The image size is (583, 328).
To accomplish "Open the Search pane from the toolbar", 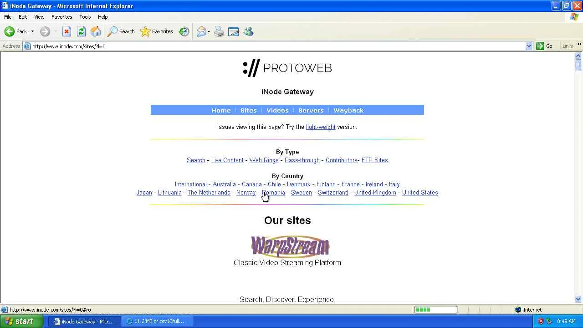I will pos(121,31).
